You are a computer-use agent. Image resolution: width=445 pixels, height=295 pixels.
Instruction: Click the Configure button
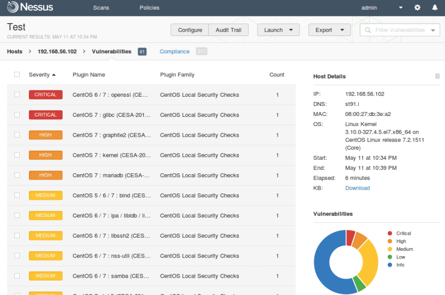(190, 30)
